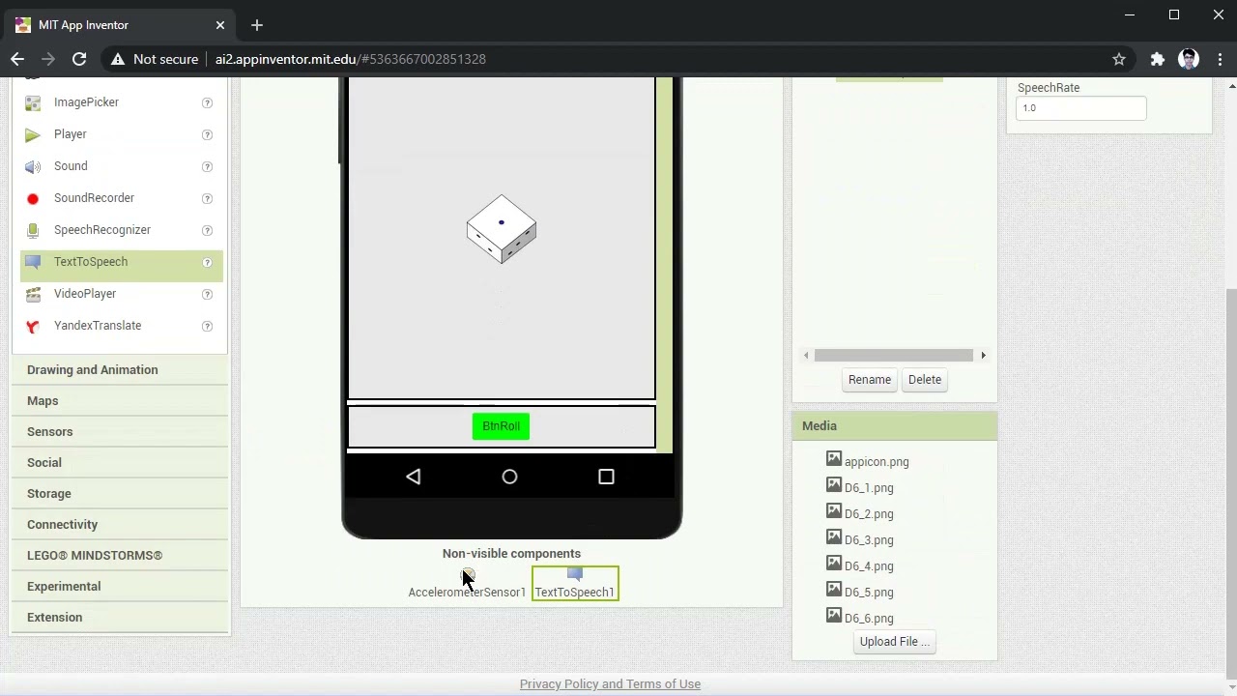Click the green BtnRoll button

click(x=501, y=426)
